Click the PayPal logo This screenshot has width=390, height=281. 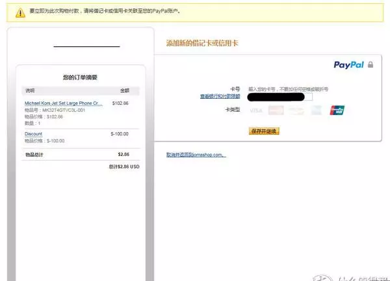[x=348, y=65]
